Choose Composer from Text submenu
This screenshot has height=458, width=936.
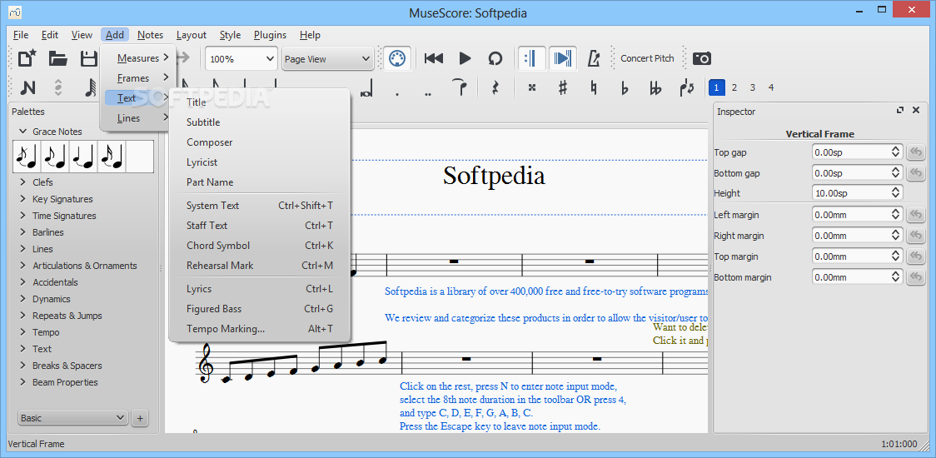tap(210, 142)
